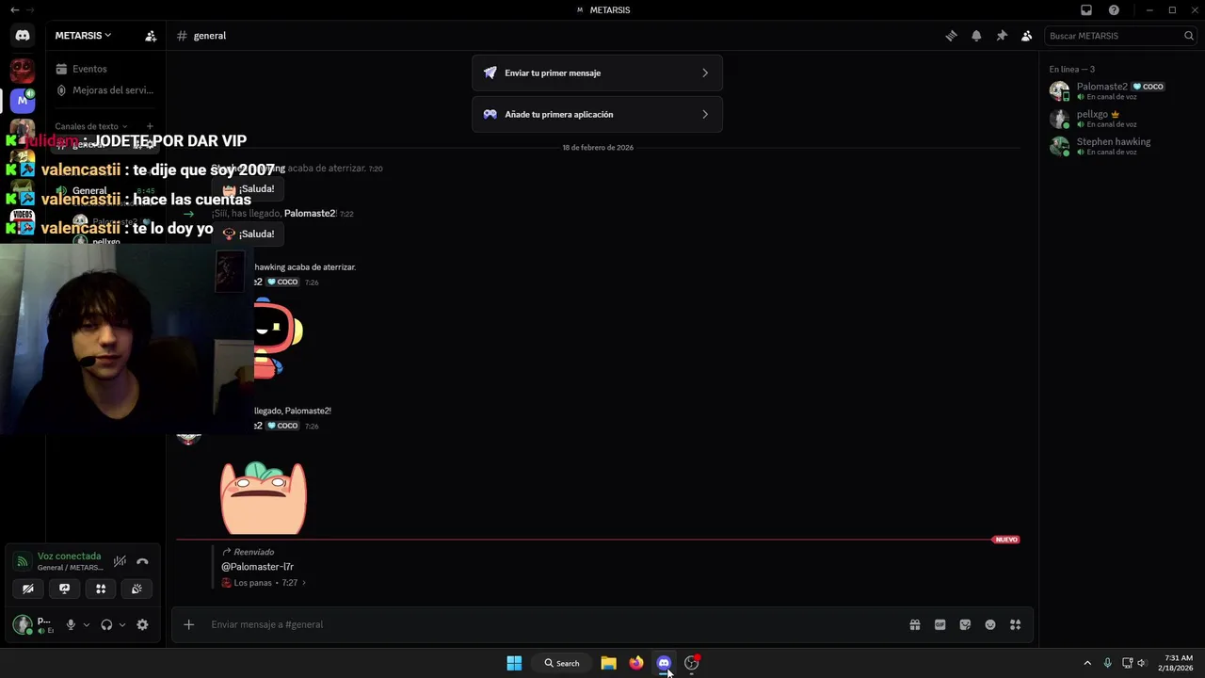This screenshot has width=1205, height=678.
Task: Open your user avatar in the bottom panel
Action: [23, 624]
